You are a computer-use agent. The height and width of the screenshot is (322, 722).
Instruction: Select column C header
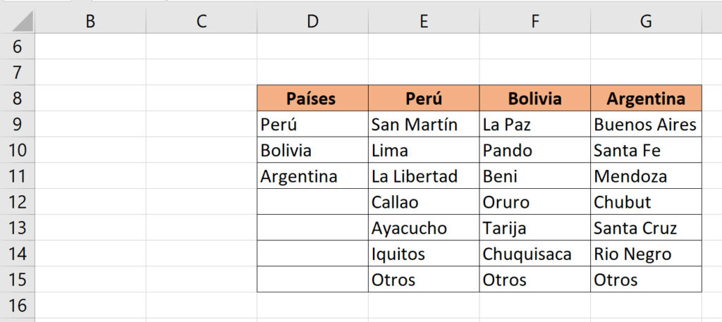click(202, 22)
